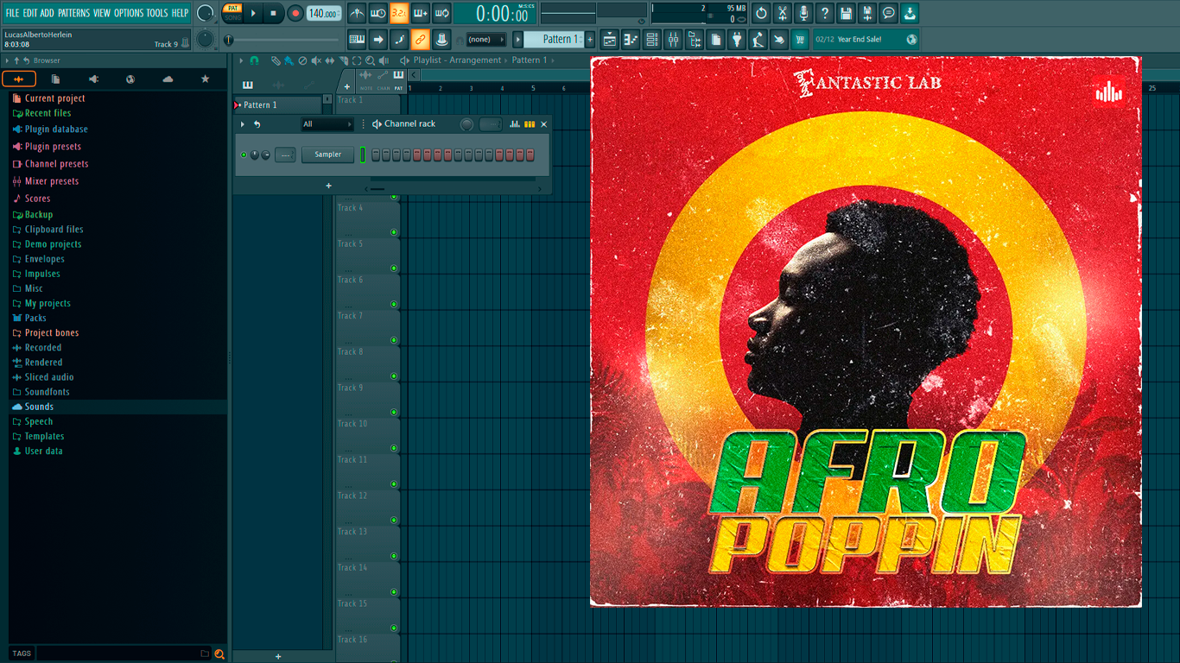Open the audio editor scissors icon

(x=783, y=13)
